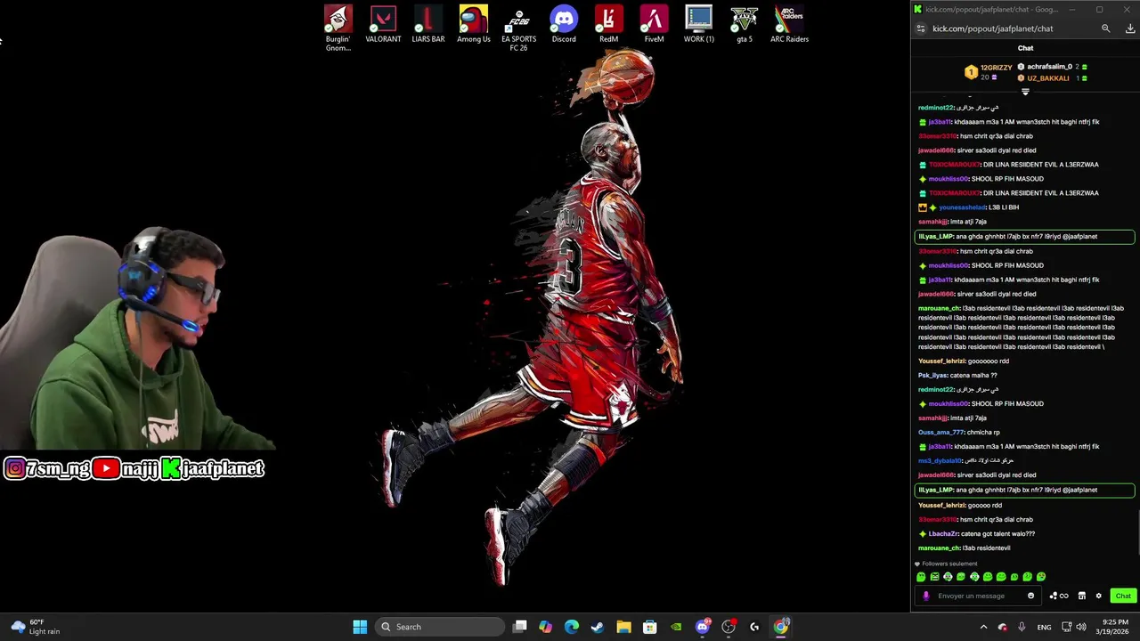Open Logitech G HUB from the taskbar

click(754, 627)
